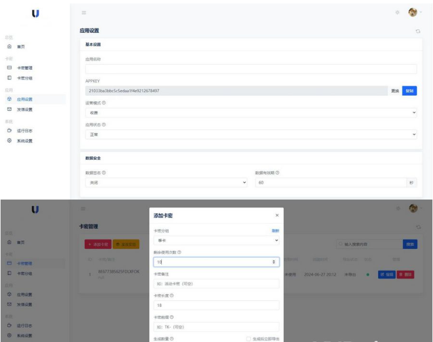433x342 pixels.
Task: Click the help icon next to 卡密前缀
Action: coord(172,317)
